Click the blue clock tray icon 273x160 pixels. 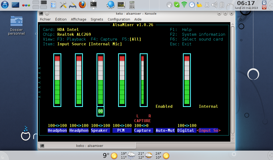(x=192, y=5)
